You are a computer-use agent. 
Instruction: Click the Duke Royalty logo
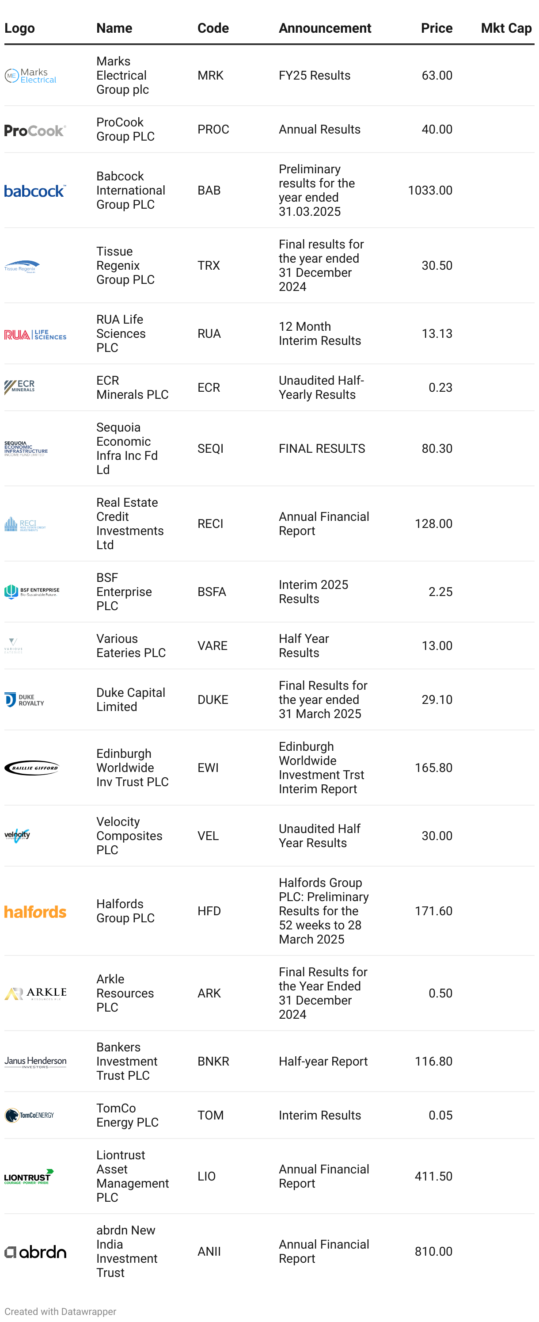tap(24, 699)
